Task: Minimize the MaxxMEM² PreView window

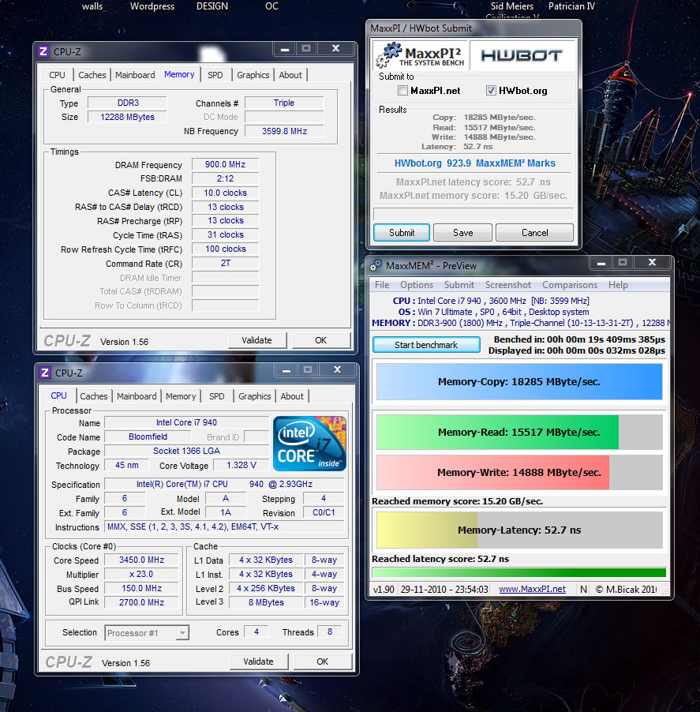Action: [x=601, y=262]
